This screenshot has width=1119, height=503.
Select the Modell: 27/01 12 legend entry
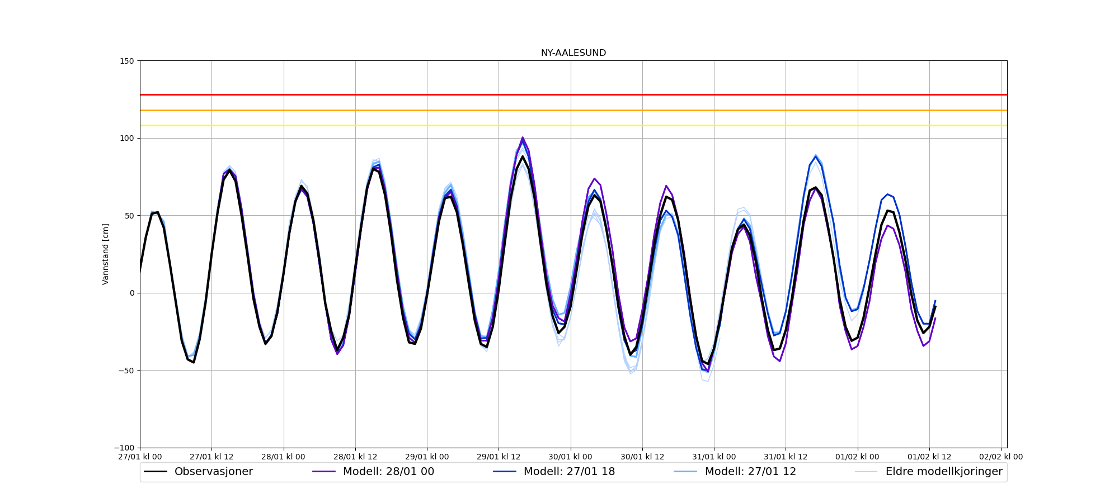[x=750, y=472]
